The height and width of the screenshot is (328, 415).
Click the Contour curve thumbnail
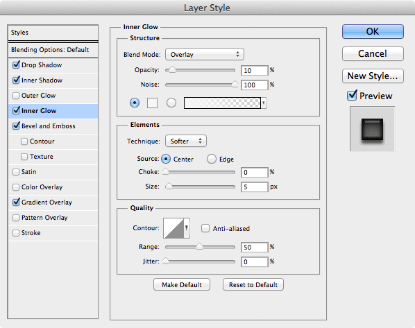click(x=173, y=228)
